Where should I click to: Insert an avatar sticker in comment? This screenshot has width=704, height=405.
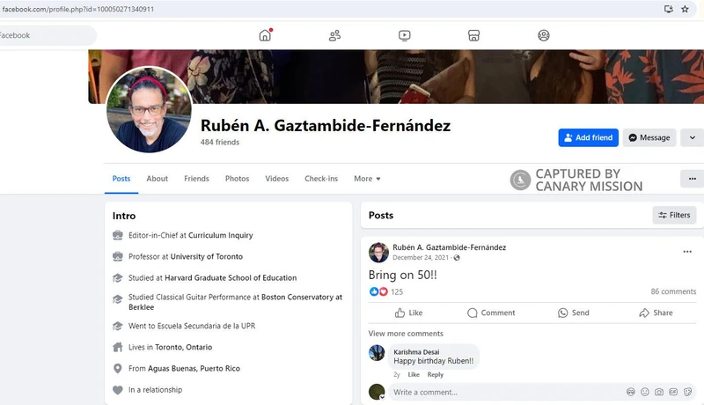[x=631, y=392]
